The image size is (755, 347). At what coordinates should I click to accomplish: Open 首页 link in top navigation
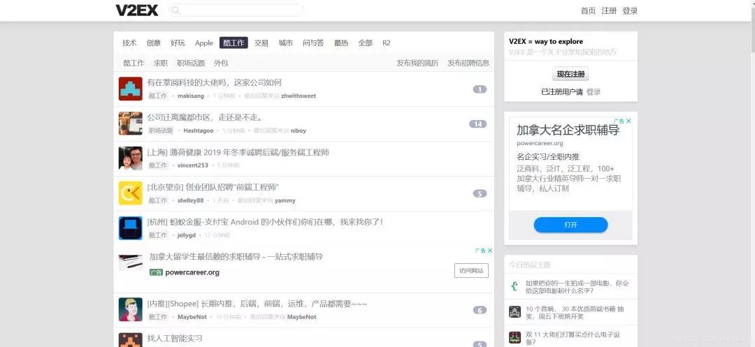588,10
